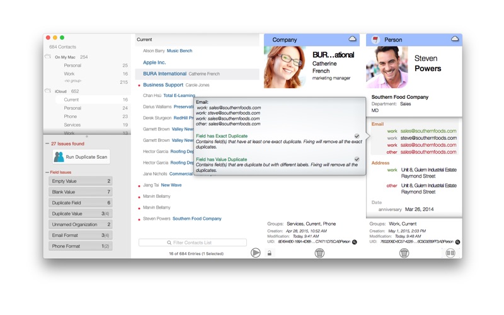This screenshot has width=504, height=315.
Task: Collapse the Field Issues section
Action: point(47,172)
